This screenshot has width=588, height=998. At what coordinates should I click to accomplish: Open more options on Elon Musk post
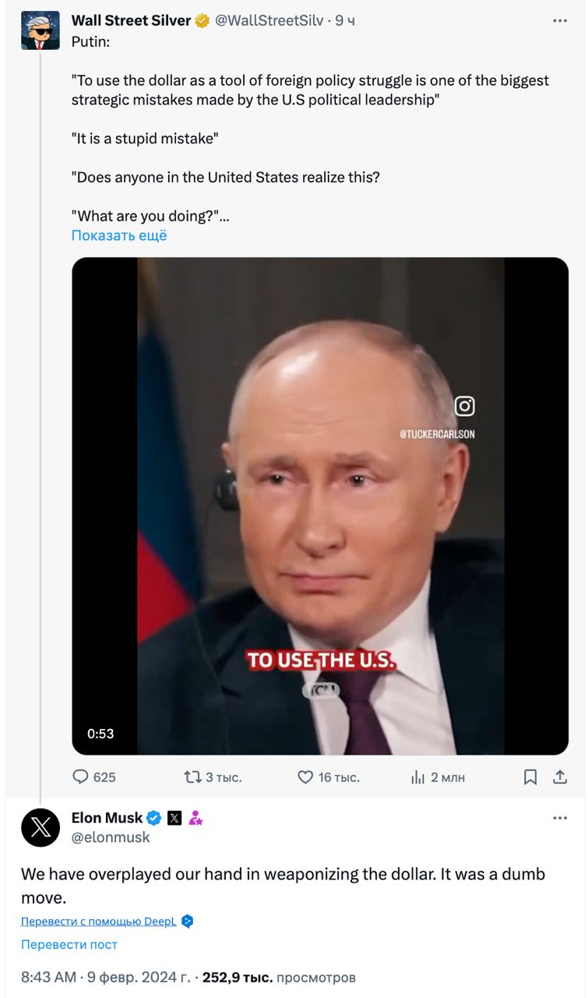pos(560,818)
